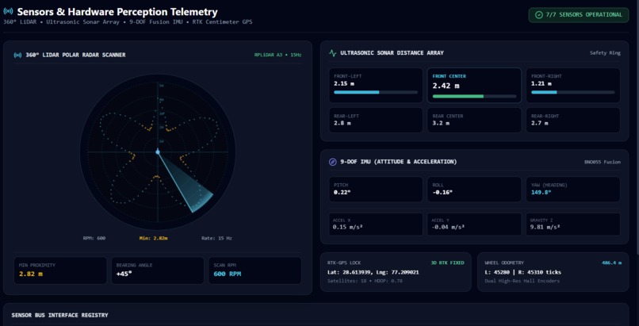
Task: Click the Pitch 0.22° readout
Action: [375, 189]
